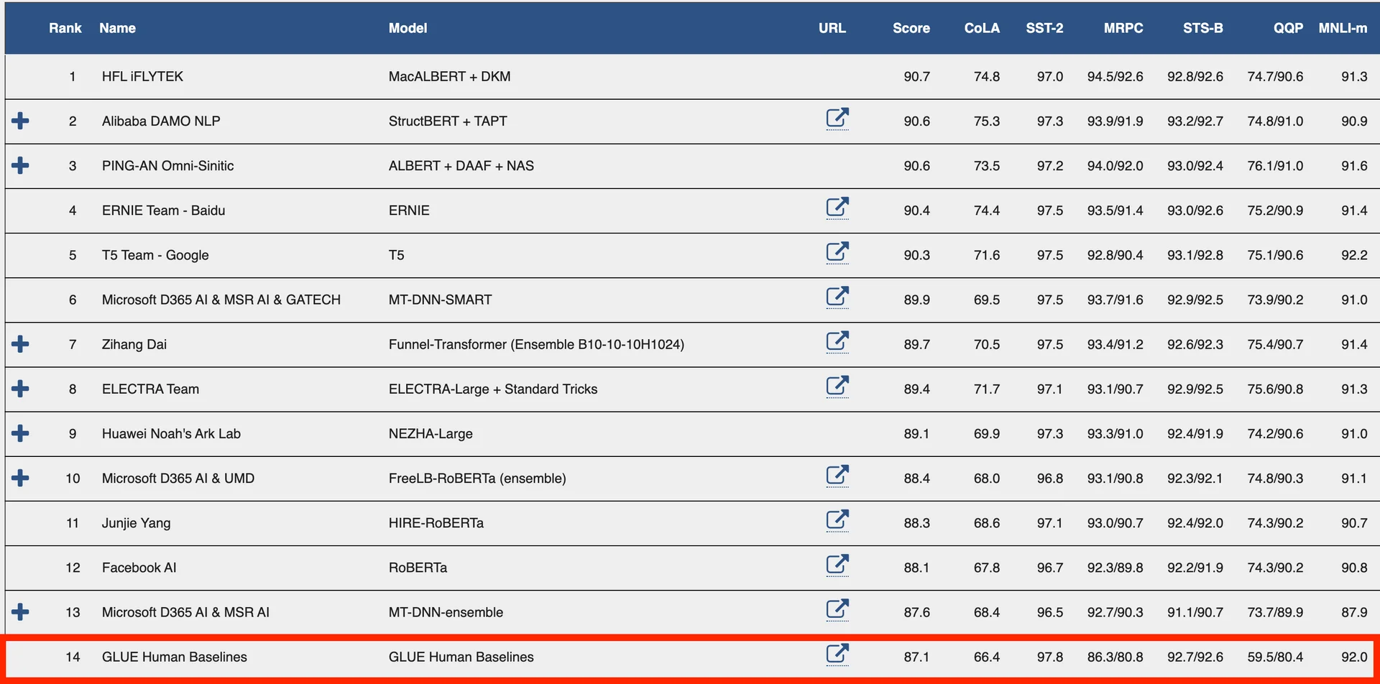Open the URL link for T5 Team - Google
This screenshot has width=1380, height=684.
click(x=837, y=252)
